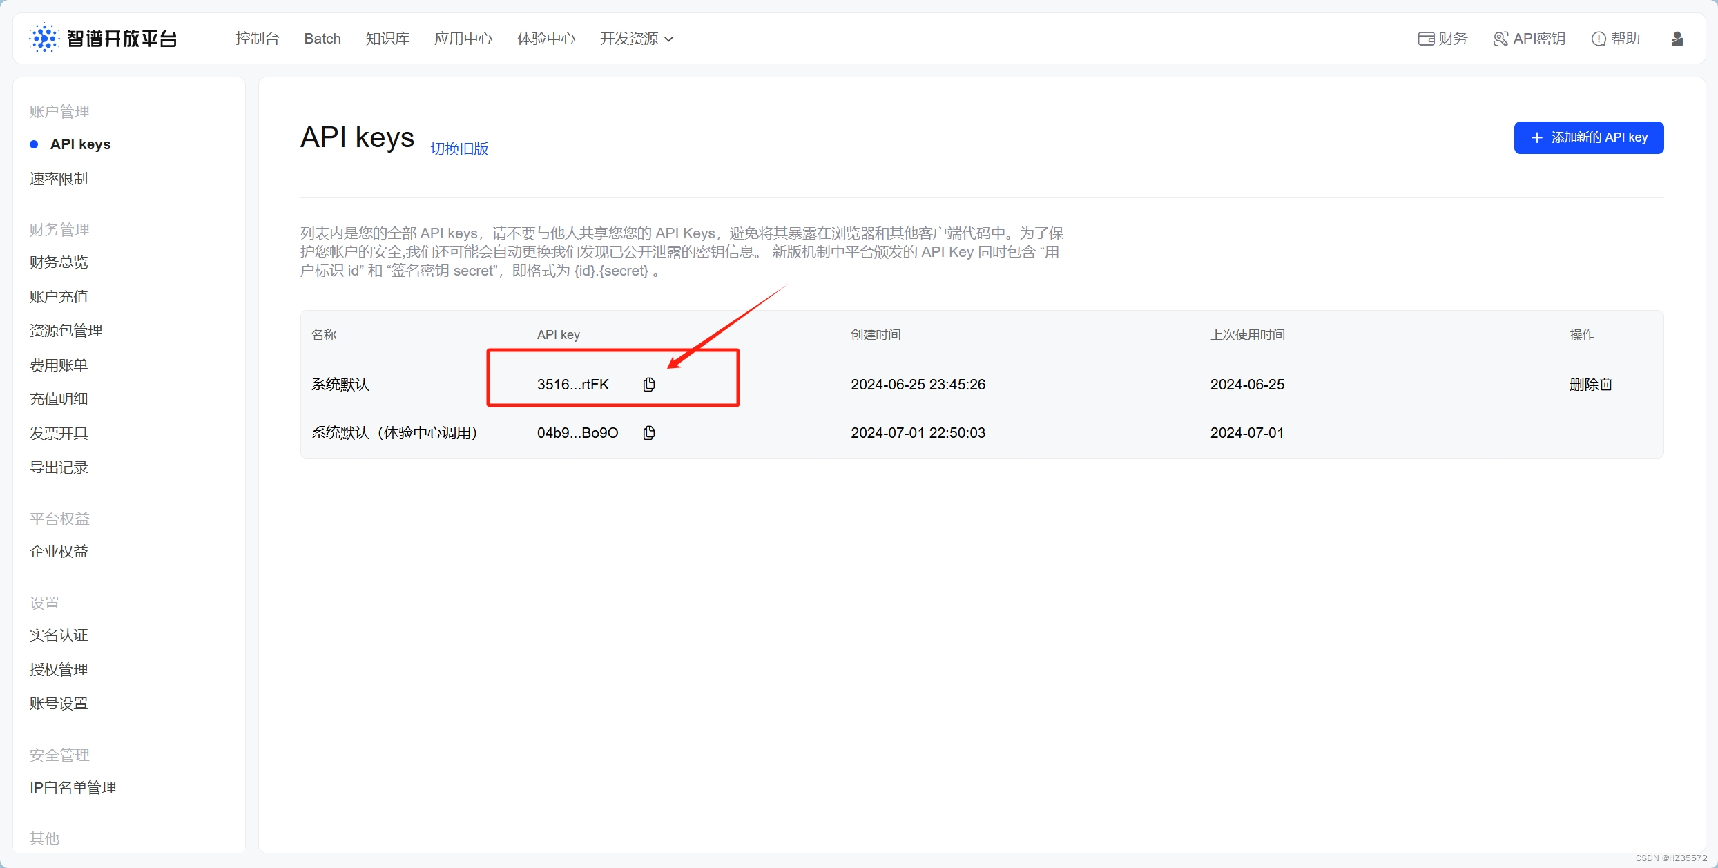Open 授权管理 in sidebar
Screen dimensions: 1718x868
coord(59,670)
